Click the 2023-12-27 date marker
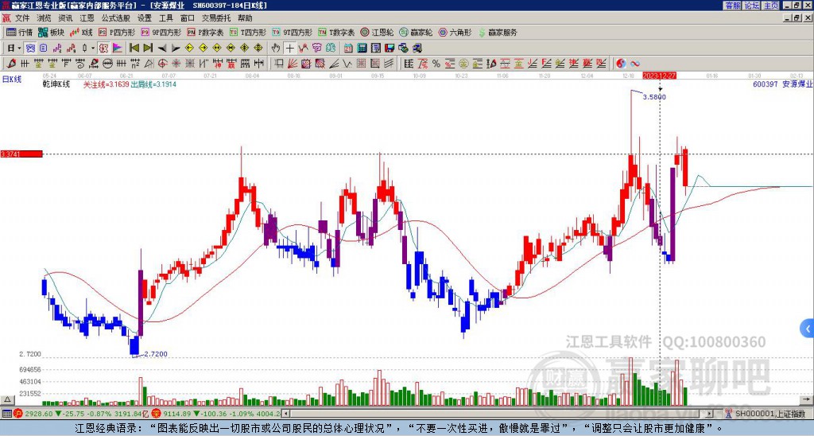Image resolution: width=814 pixels, height=436 pixels. pos(659,76)
